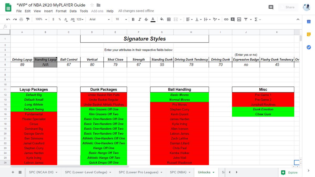Open the horizontal align dropdown
This screenshot has width=315, height=177.
(x=189, y=19)
